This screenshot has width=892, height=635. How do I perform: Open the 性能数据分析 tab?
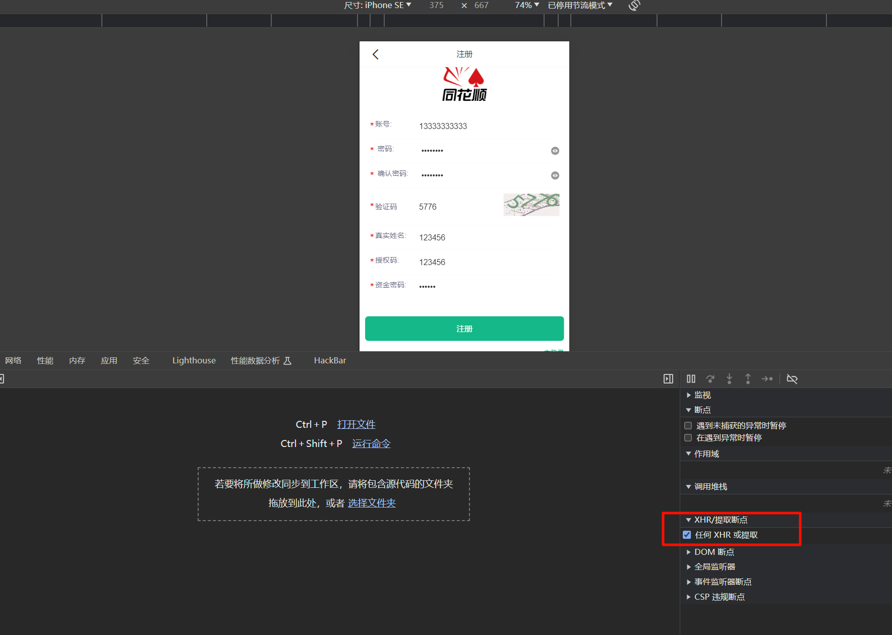[261, 360]
